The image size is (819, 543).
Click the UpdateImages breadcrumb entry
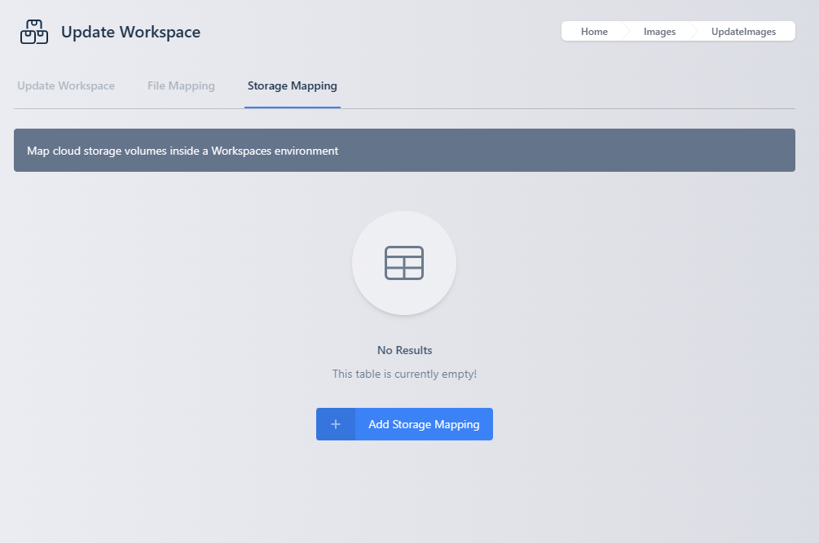point(743,31)
